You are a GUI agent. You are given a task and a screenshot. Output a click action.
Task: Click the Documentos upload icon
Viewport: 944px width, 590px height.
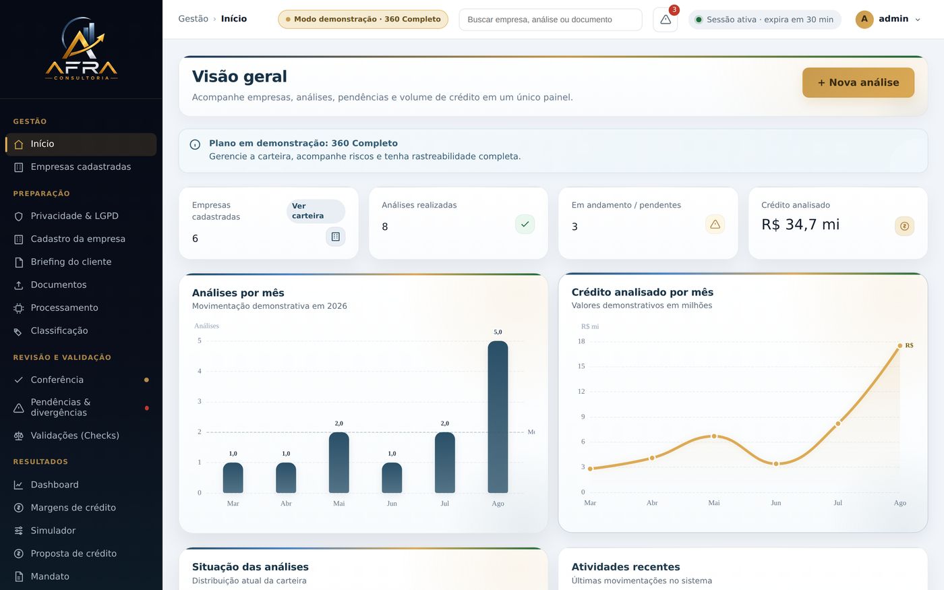click(x=19, y=285)
